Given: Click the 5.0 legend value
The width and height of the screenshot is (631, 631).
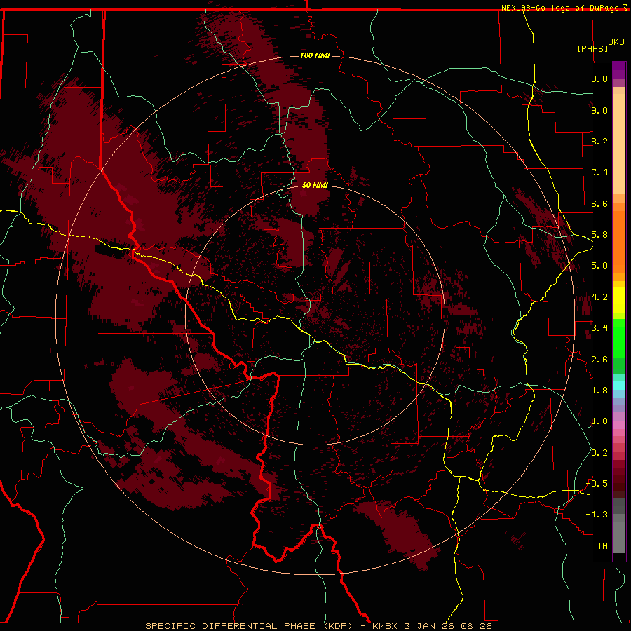Looking at the screenshot, I should 599,266.
